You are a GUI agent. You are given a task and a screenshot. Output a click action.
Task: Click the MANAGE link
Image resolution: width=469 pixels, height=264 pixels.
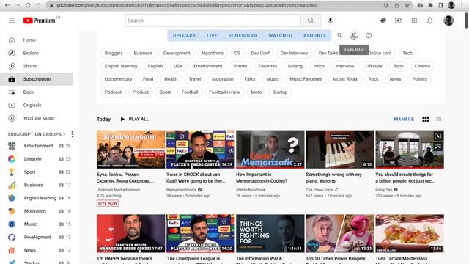pyautogui.click(x=404, y=119)
